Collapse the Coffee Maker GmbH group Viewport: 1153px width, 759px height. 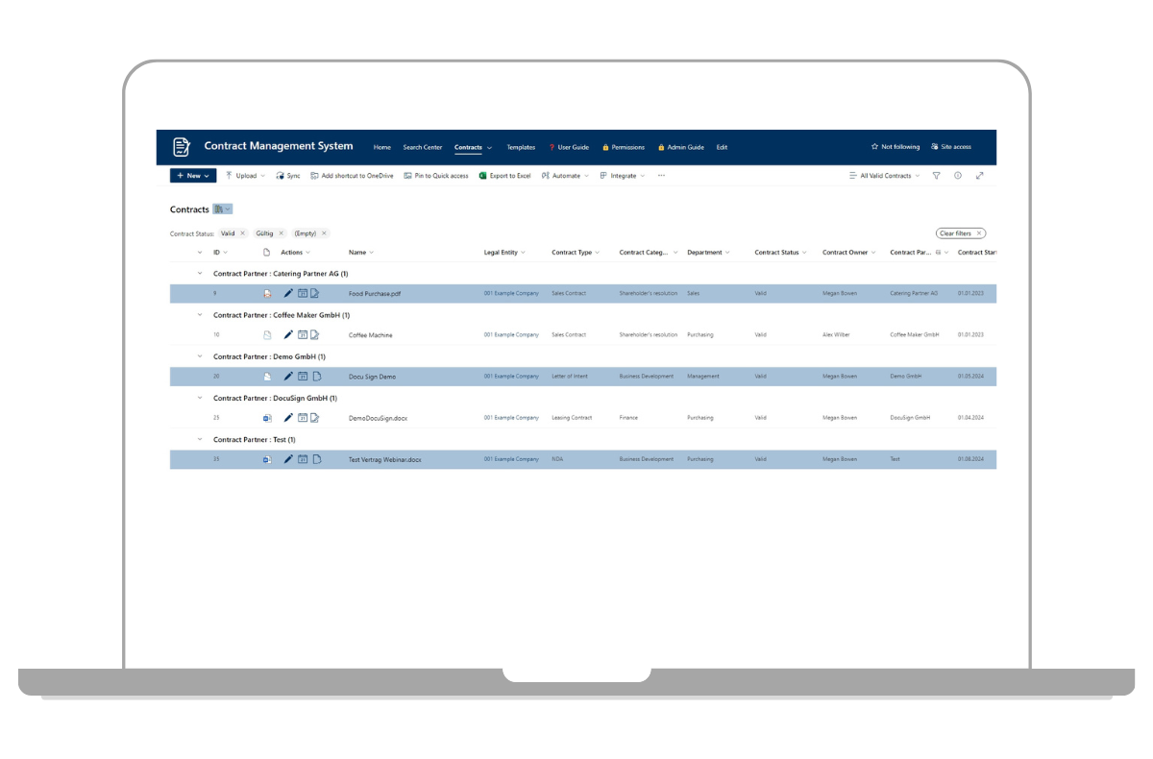200,315
